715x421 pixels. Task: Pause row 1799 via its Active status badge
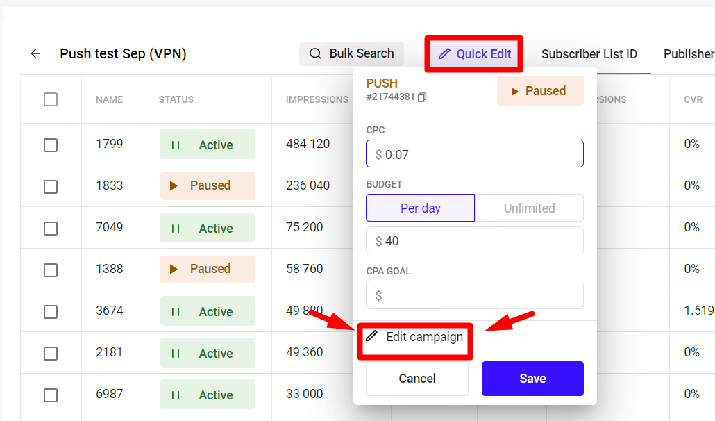click(208, 145)
